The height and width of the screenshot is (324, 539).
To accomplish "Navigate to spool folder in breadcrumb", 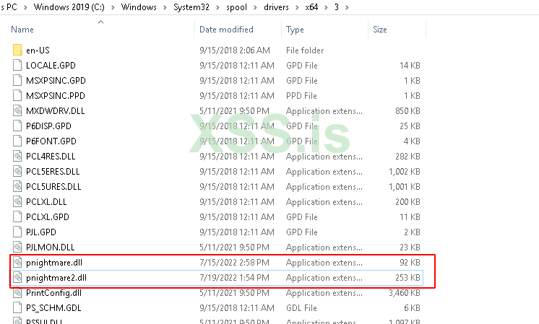I will point(236,7).
